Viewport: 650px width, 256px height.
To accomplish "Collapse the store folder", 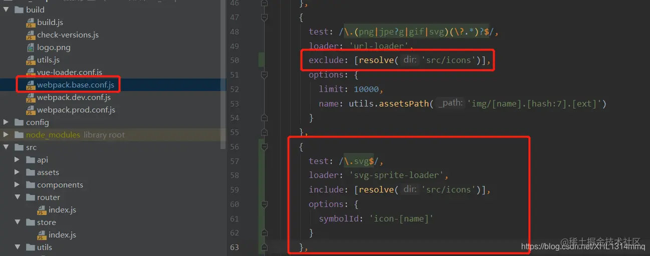I will (x=17, y=222).
